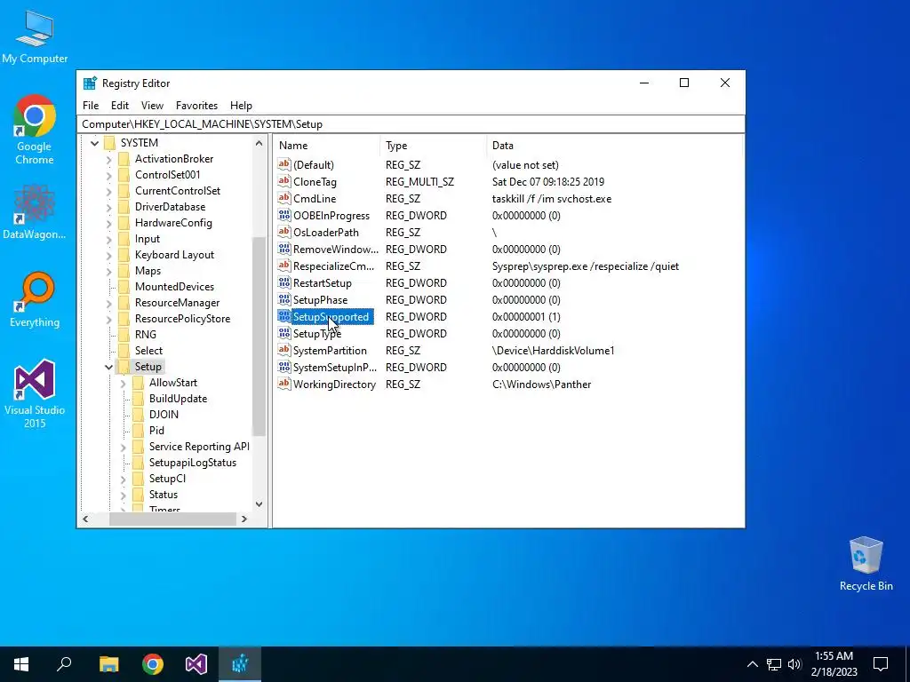Screen dimensions: 910x682
Task: Click the OOBEInProgress DWORD icon
Action: 283,215
